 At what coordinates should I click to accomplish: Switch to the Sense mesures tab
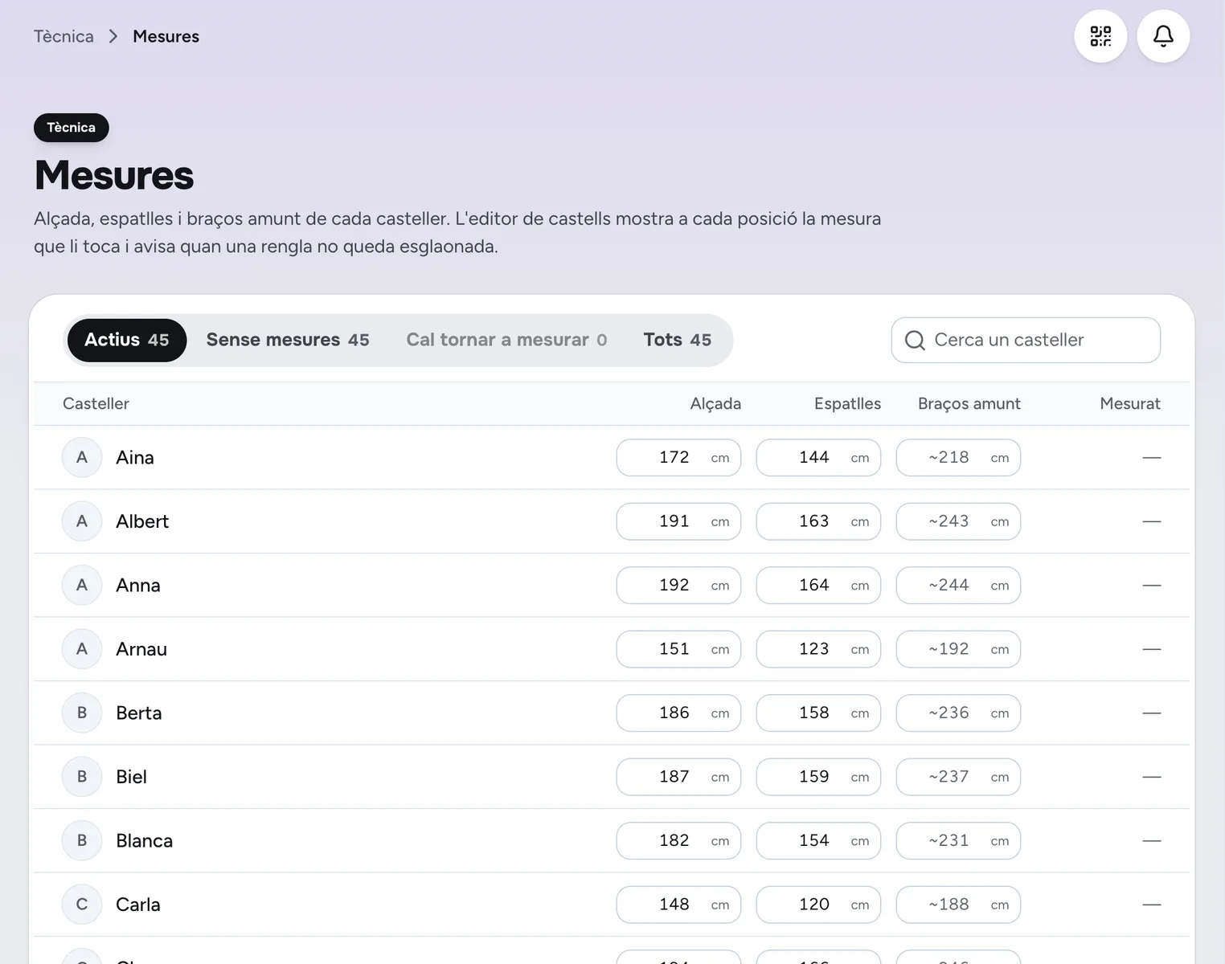(x=288, y=341)
